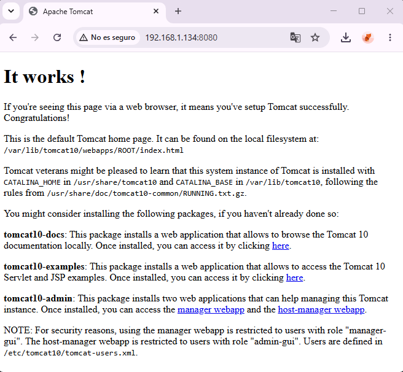Click the bold tomcat10-docs package name
This screenshot has width=403, height=372.
point(34,235)
